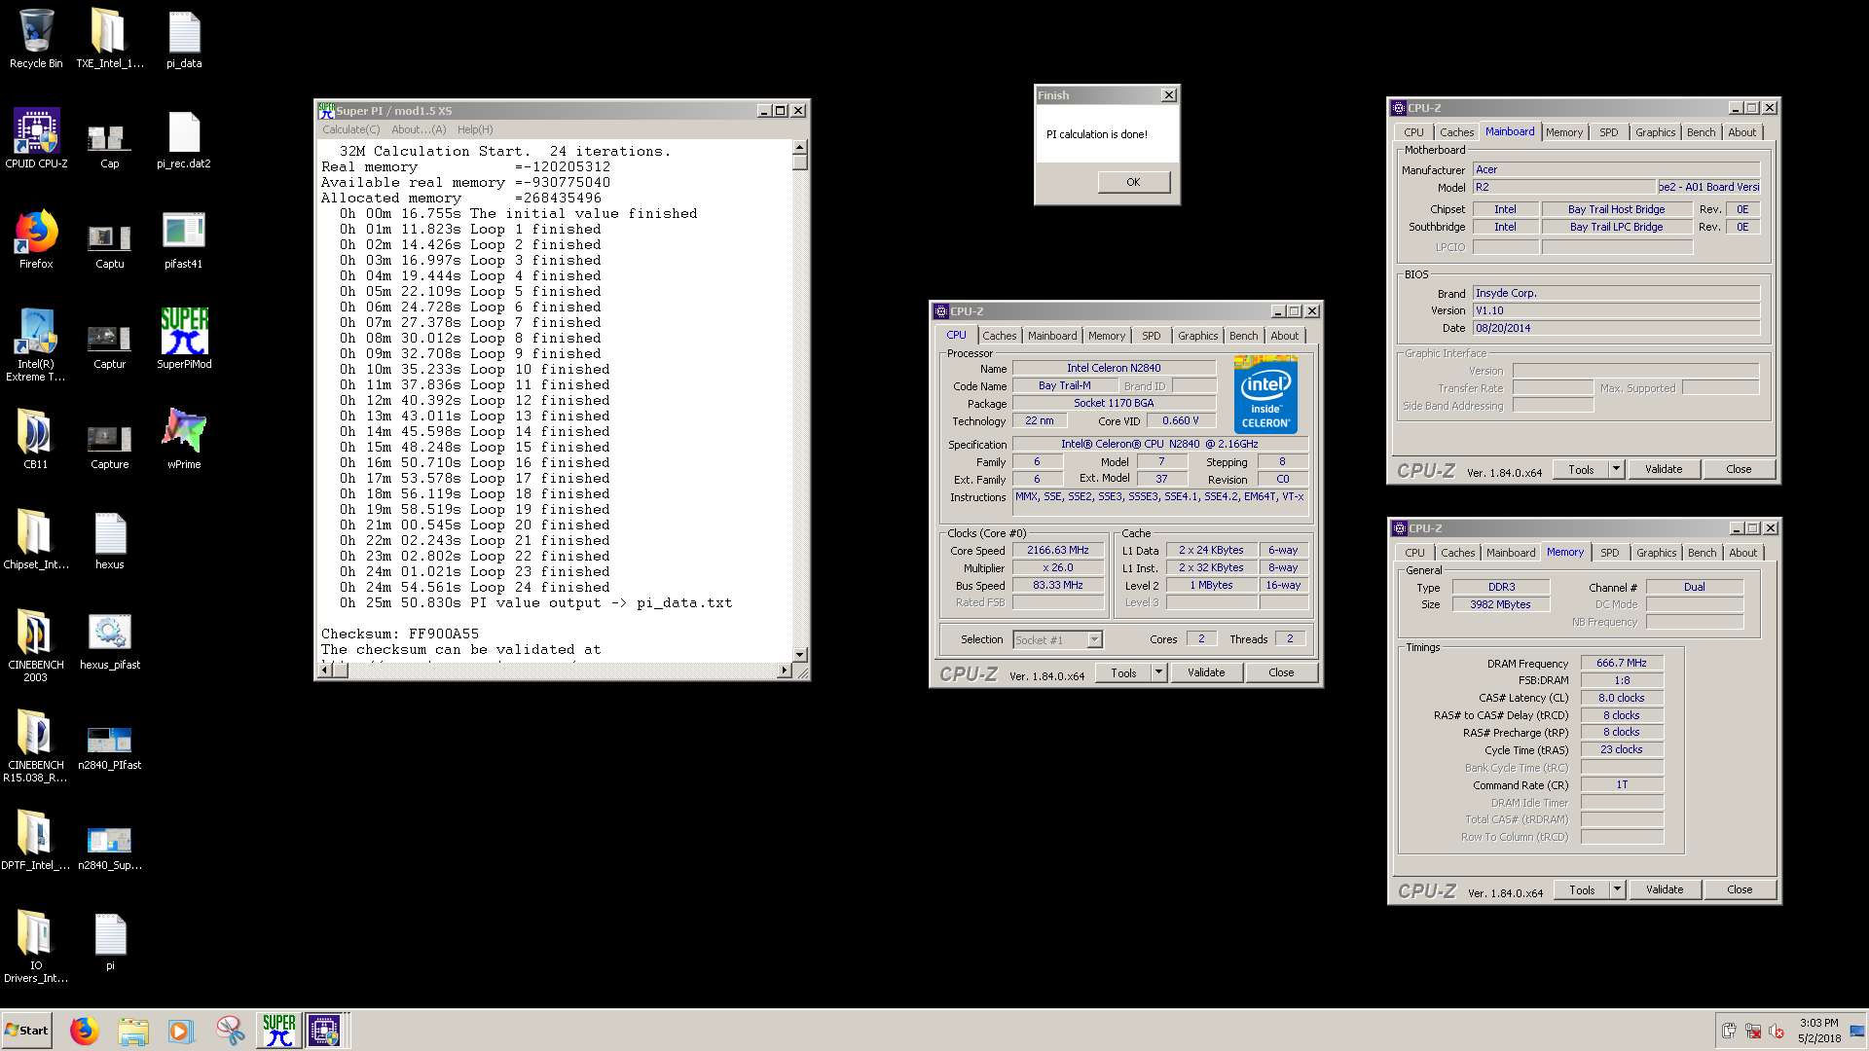Click the volume tray icon
This screenshot has width=1869, height=1051.
coord(1776,1031)
